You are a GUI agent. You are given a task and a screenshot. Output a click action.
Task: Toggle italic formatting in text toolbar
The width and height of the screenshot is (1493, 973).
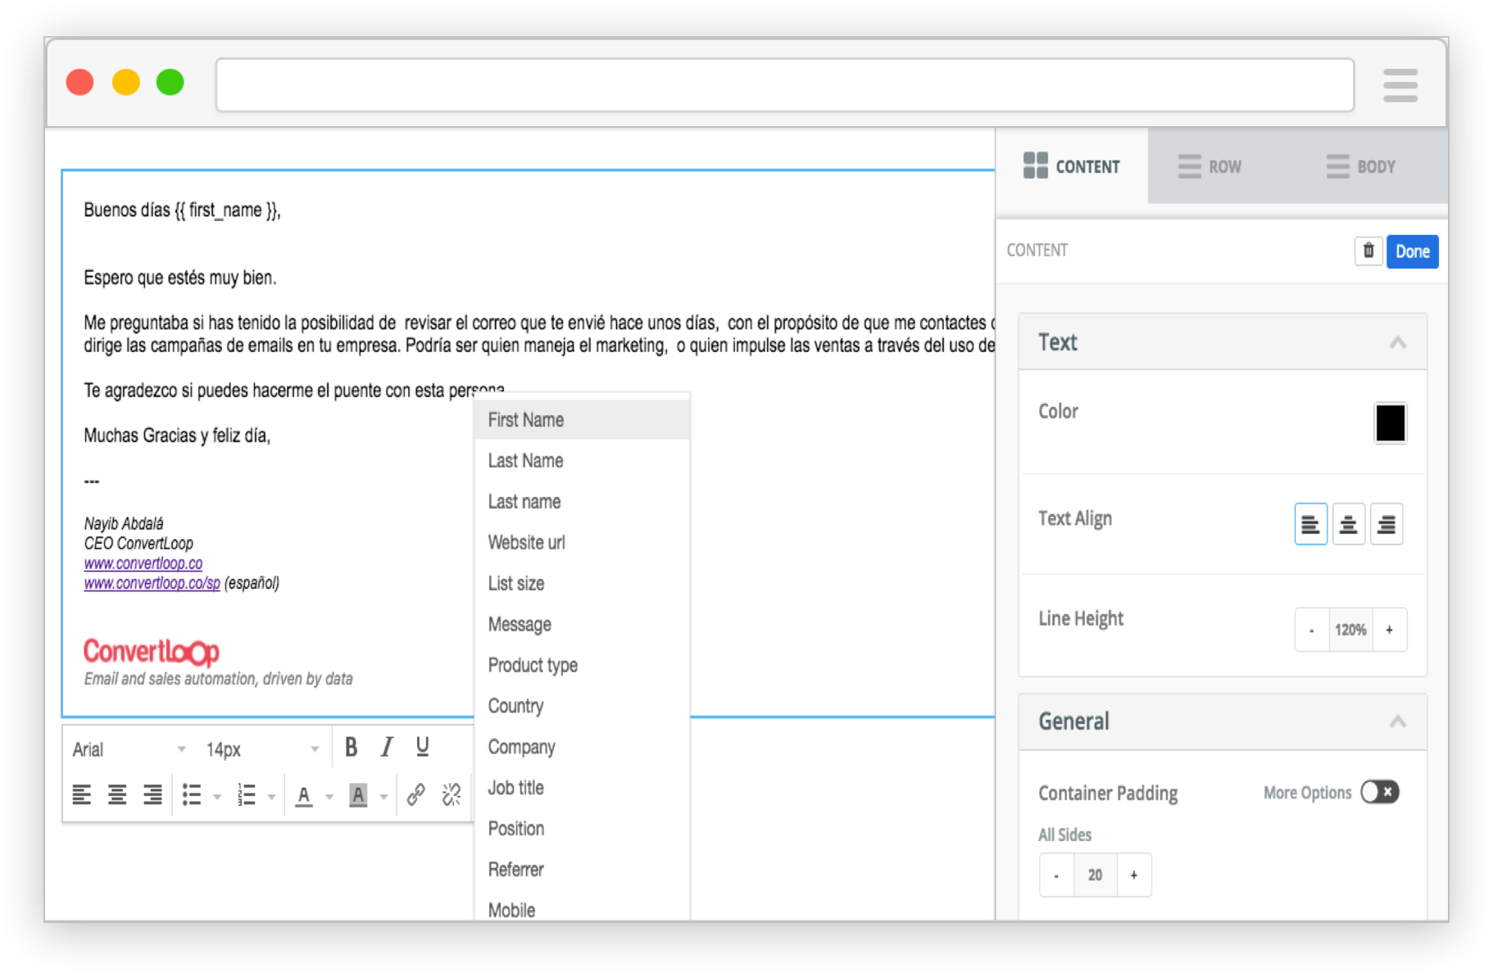(x=387, y=747)
